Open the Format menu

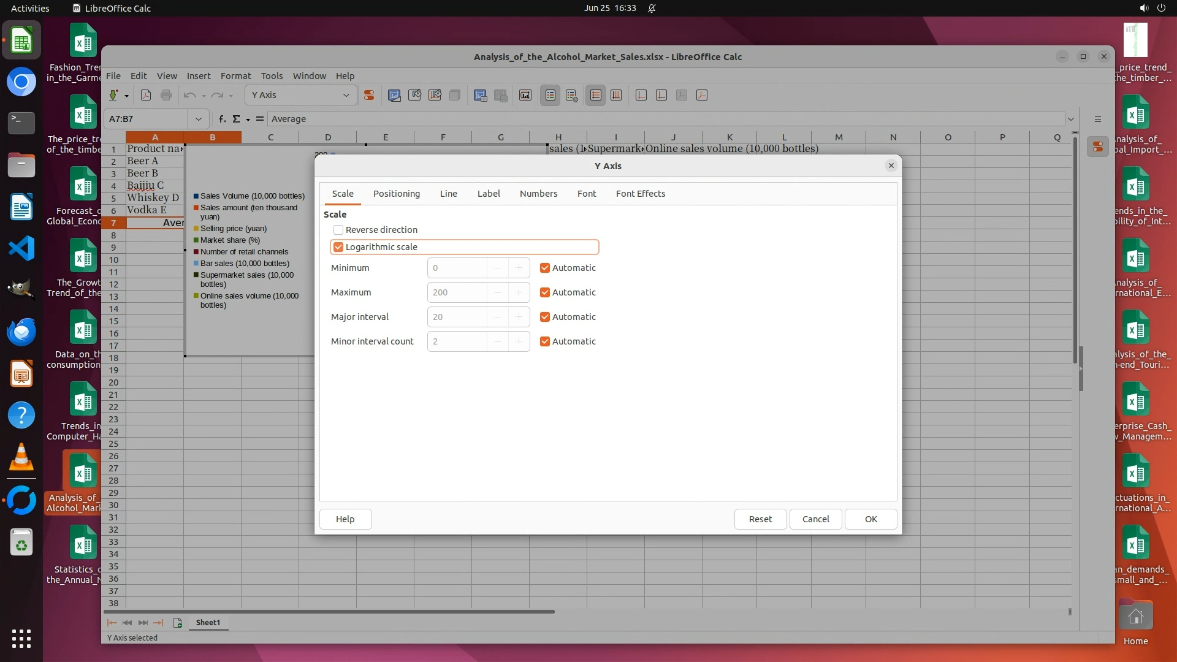tap(235, 76)
